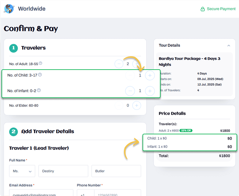
Task: Collapse the Tour Details panel chevron
Action: pos(229,45)
